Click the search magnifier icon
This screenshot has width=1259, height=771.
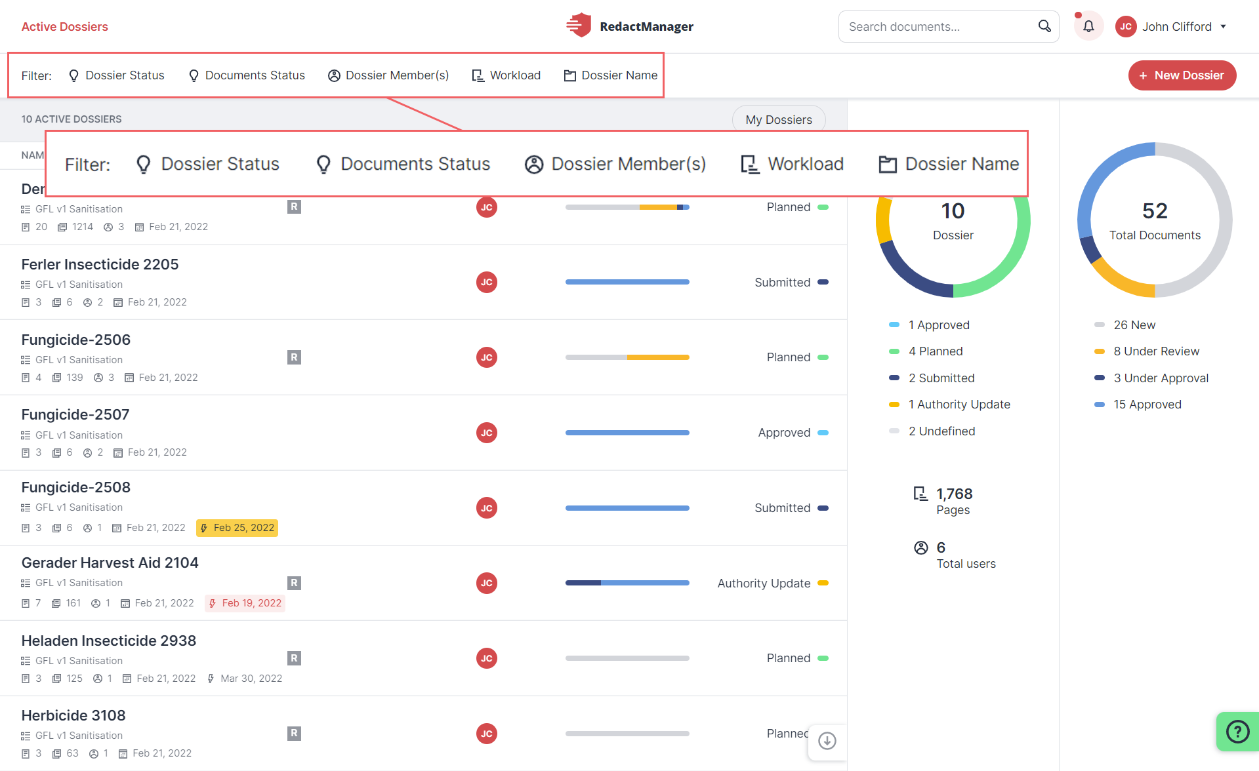pyautogui.click(x=1044, y=26)
